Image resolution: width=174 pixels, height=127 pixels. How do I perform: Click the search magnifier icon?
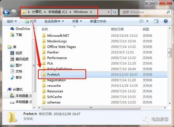point(168,12)
